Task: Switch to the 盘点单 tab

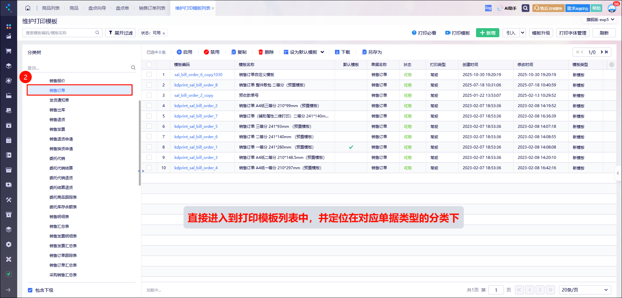Action: tap(122, 8)
